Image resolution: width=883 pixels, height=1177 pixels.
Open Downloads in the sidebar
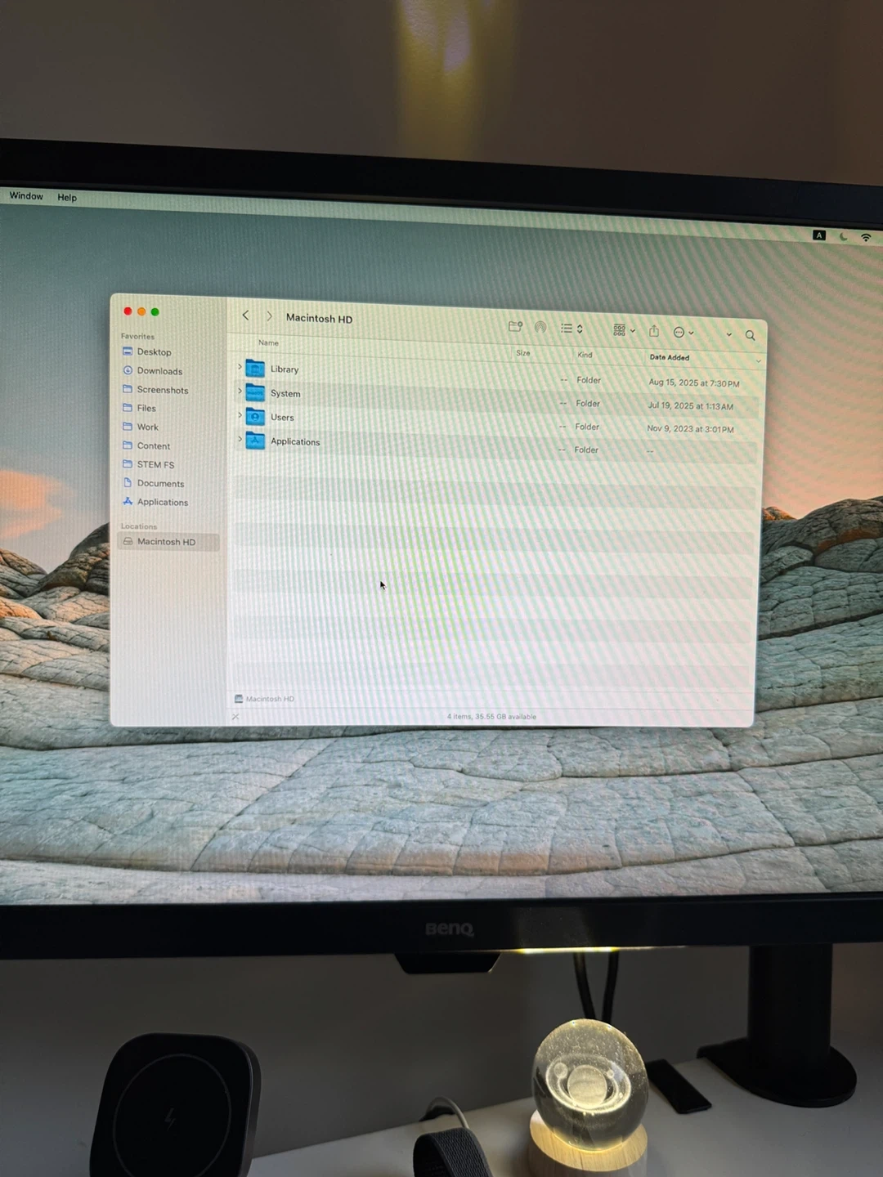(159, 371)
